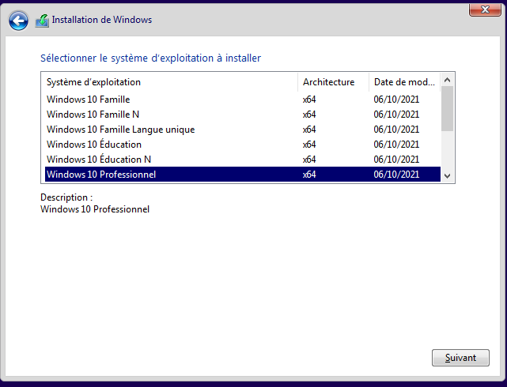
Task: Sort by Architecture column header
Action: (x=333, y=82)
